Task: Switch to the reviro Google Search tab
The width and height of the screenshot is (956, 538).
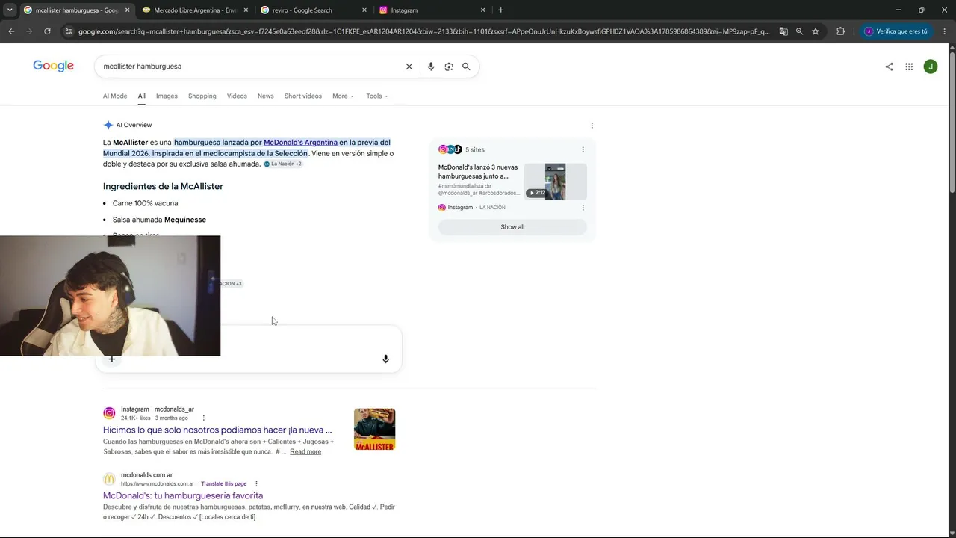Action: (312, 10)
